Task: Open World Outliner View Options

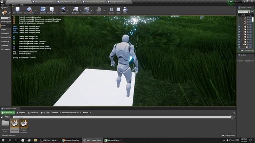Action: (247, 50)
